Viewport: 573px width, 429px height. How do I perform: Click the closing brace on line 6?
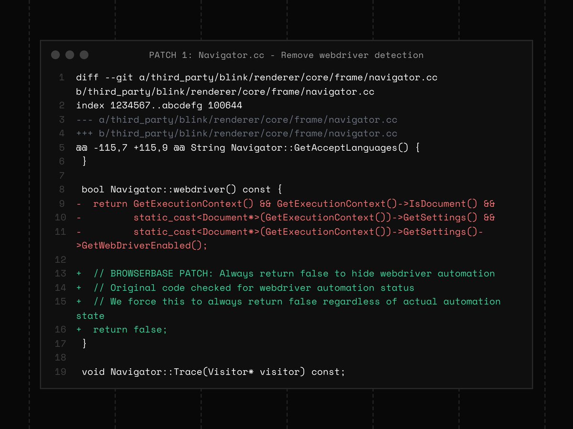(x=85, y=161)
